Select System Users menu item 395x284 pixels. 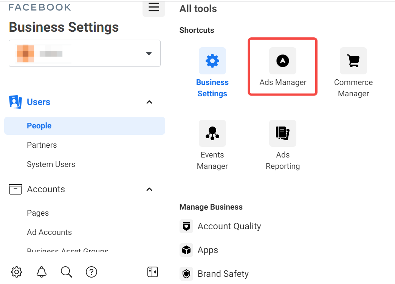point(51,164)
